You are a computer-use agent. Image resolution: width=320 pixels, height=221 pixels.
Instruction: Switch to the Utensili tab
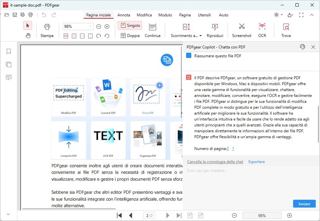click(x=204, y=15)
